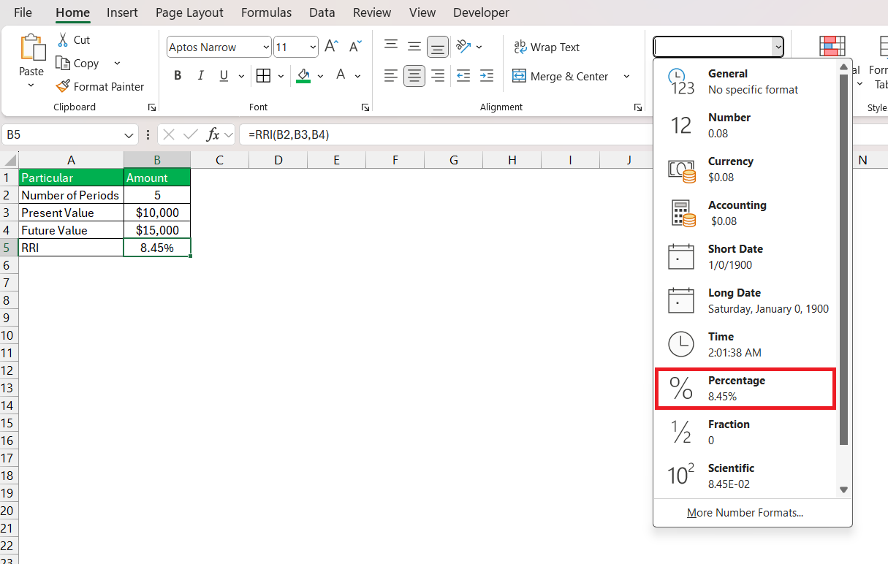Open the Paste options dropdown arrow
The image size is (888, 564).
click(x=31, y=85)
